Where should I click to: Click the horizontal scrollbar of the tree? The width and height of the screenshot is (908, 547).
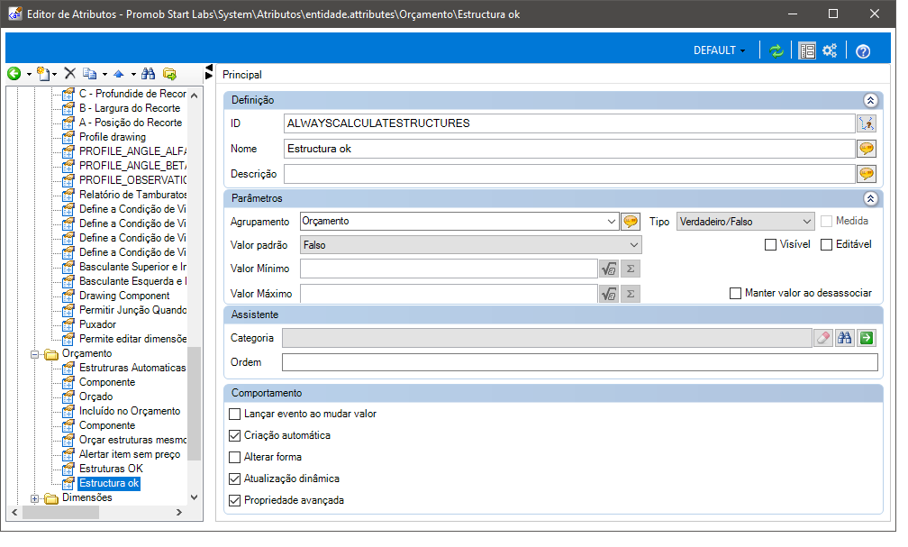(96, 512)
